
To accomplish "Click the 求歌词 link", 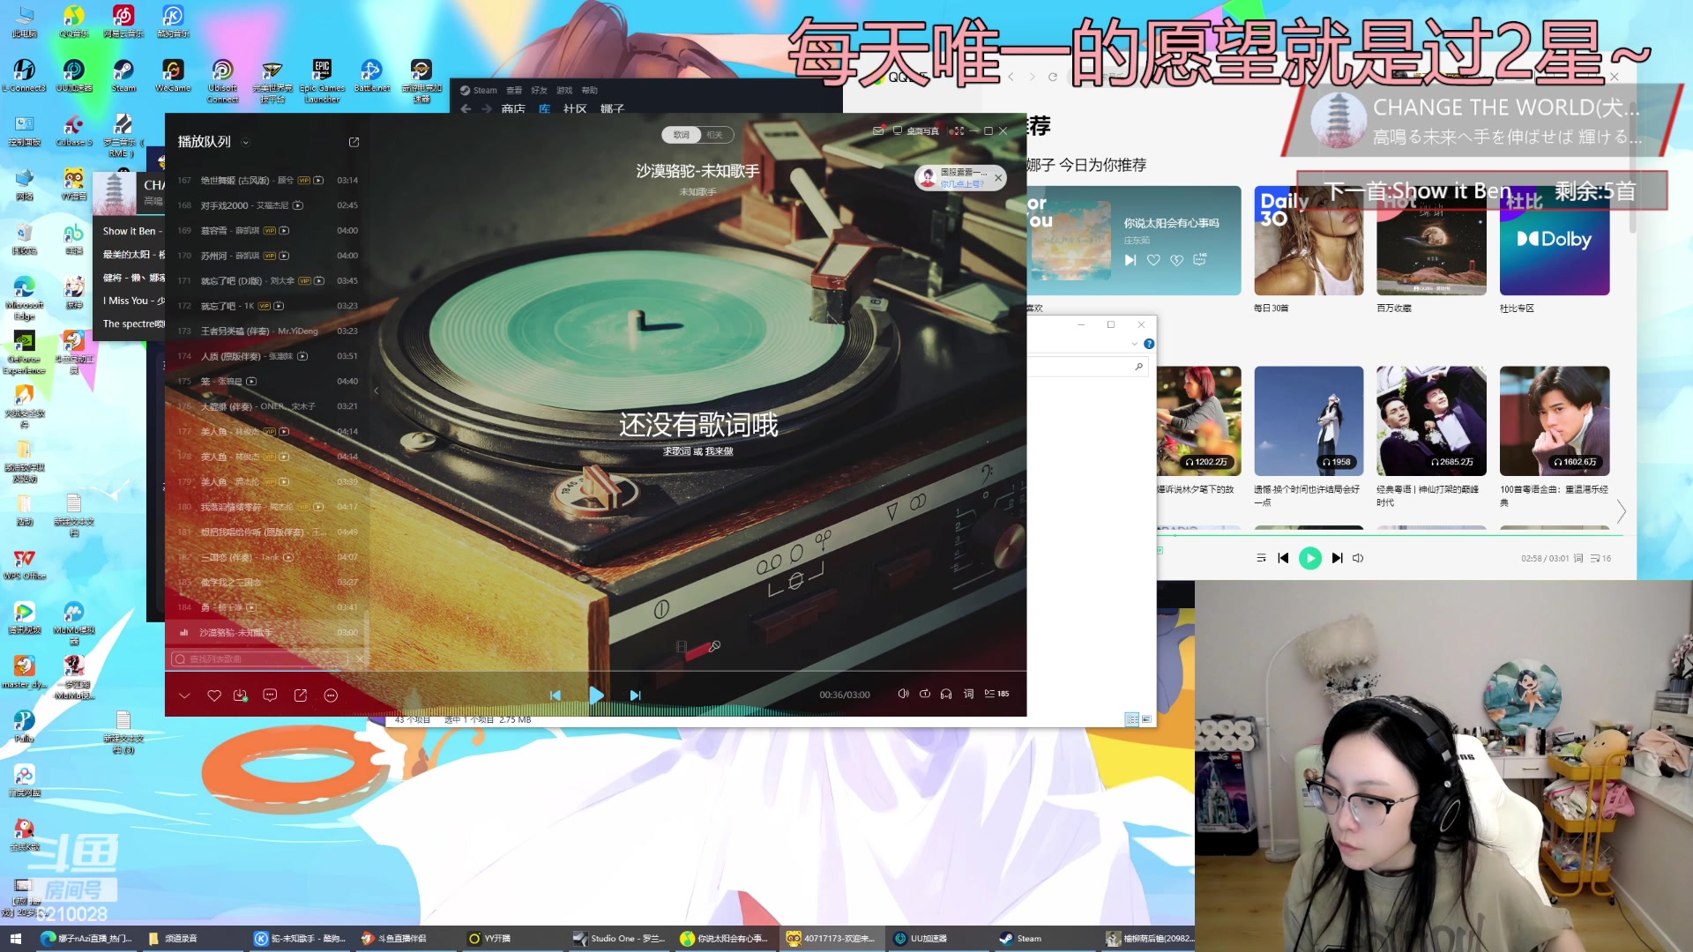I will click(x=676, y=451).
